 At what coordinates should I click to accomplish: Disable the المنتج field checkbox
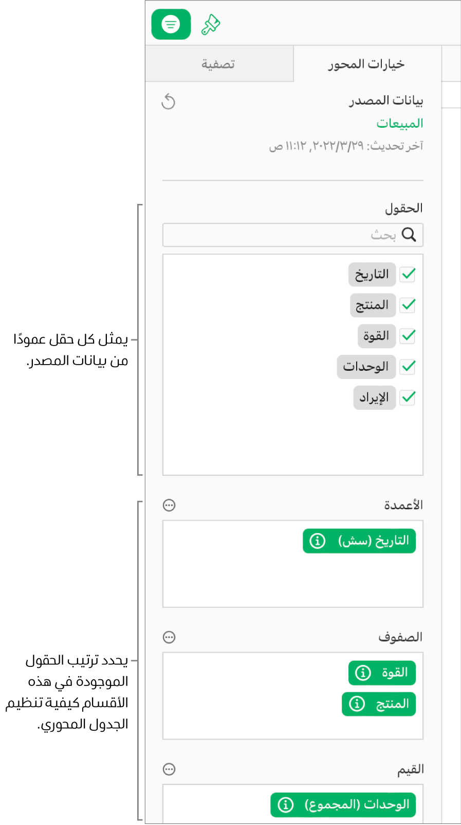407,305
